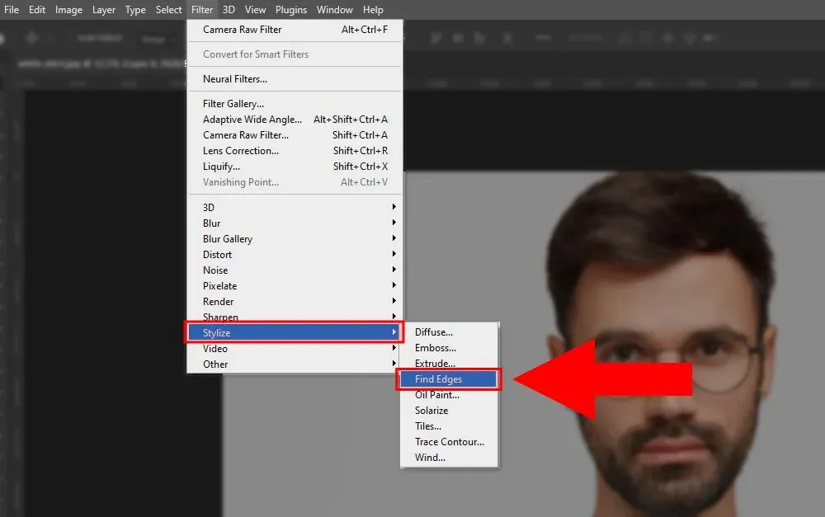
Task: Expand the Sharpen submenu
Action: tap(295, 316)
